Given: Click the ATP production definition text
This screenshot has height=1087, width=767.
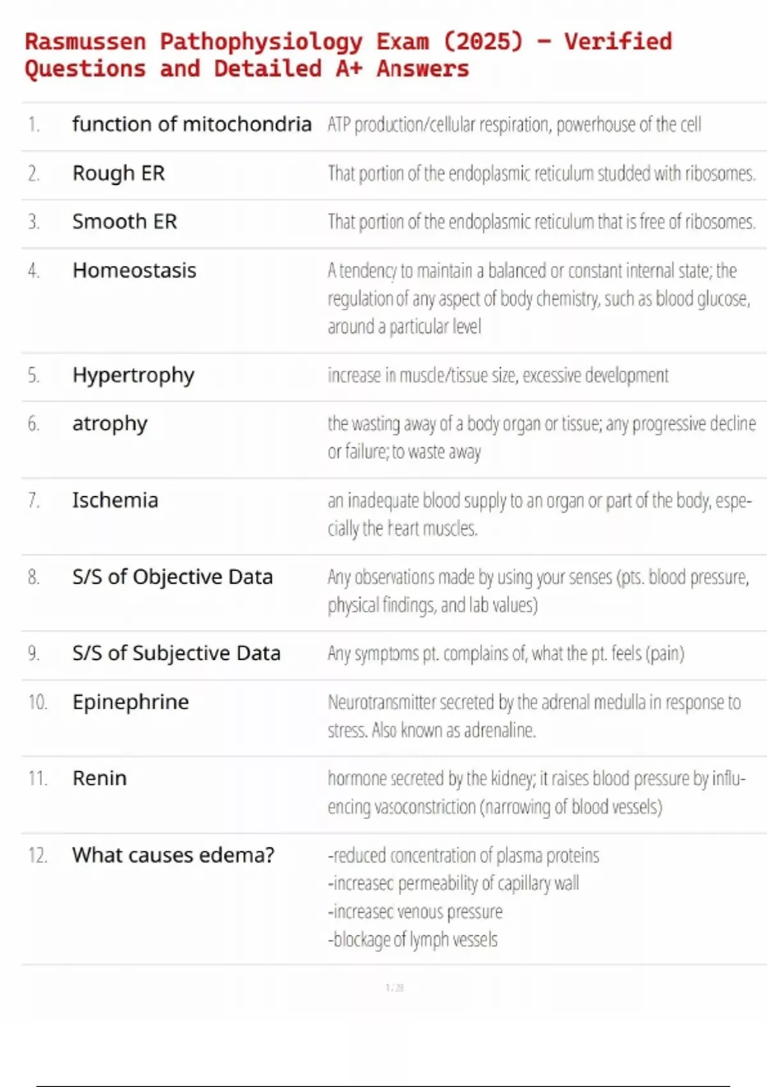Looking at the screenshot, I should coord(514,124).
